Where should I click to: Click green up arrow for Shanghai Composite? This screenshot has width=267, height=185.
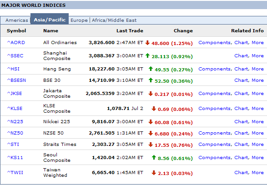pyautogui.click(x=147, y=55)
